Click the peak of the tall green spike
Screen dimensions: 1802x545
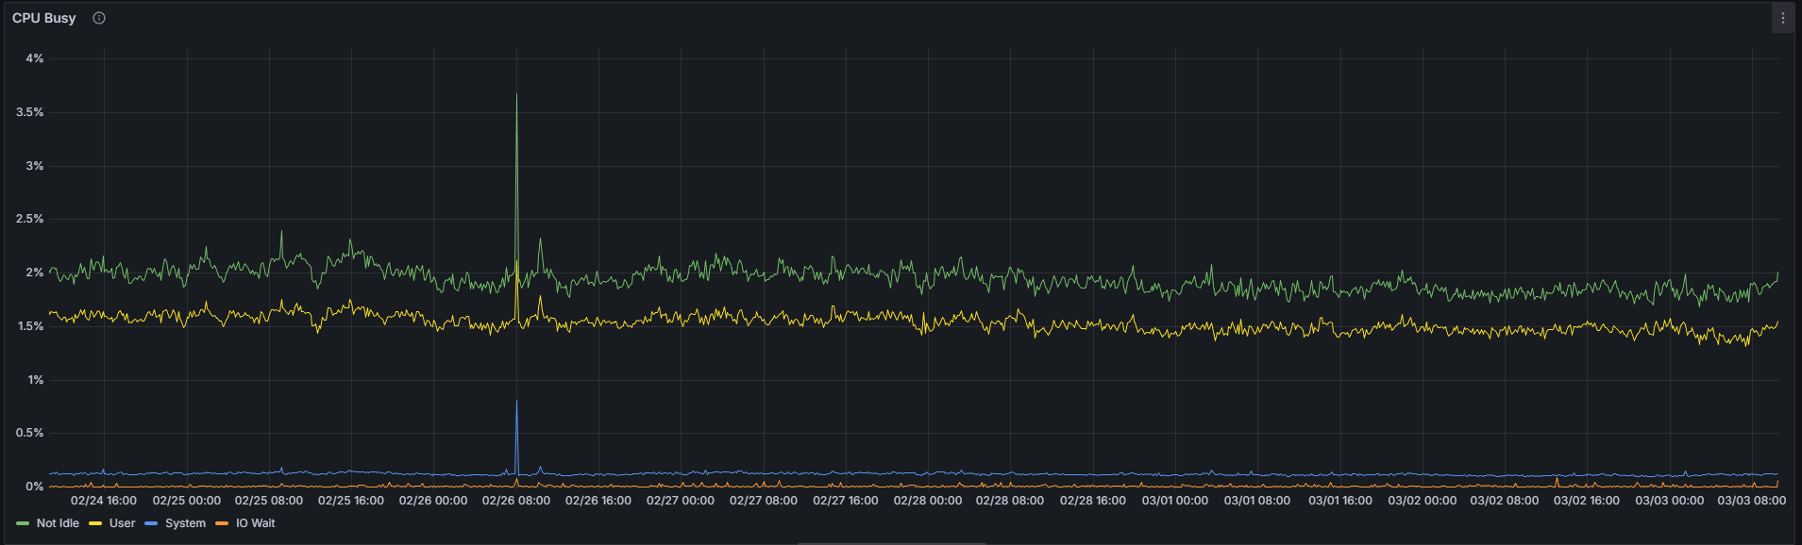pyautogui.click(x=516, y=95)
